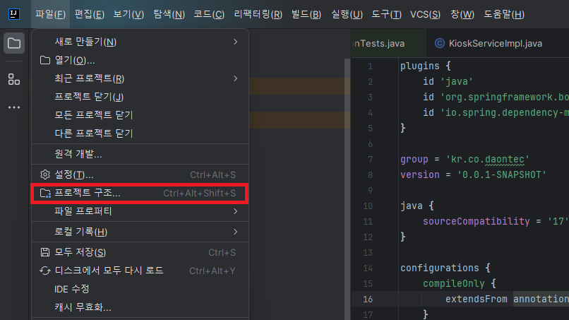569x320 pixels.
Task: Click gear icon beside 설정(T)...
Action: (45, 174)
